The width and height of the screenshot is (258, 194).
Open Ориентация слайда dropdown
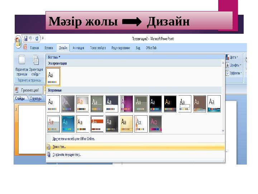[x=36, y=65]
